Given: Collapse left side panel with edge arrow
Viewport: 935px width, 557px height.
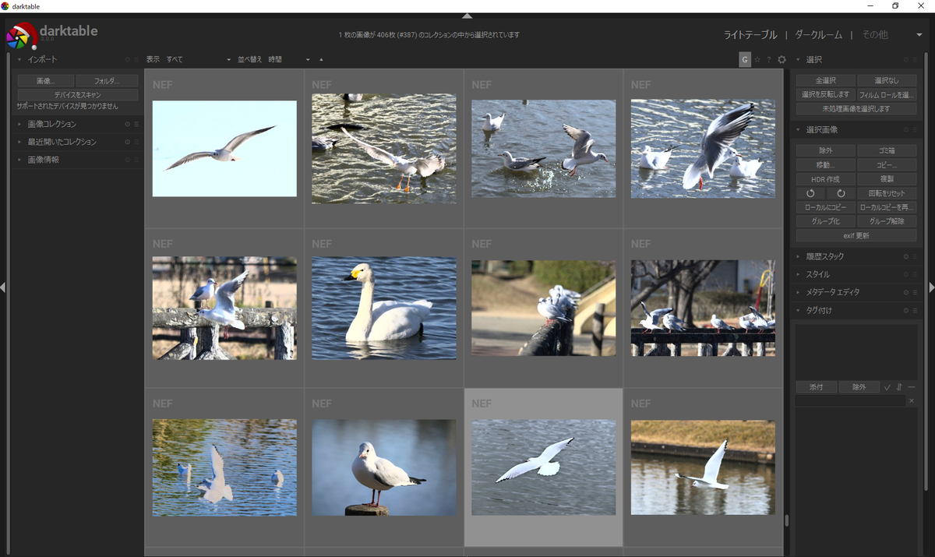Looking at the screenshot, I should tap(3, 287).
